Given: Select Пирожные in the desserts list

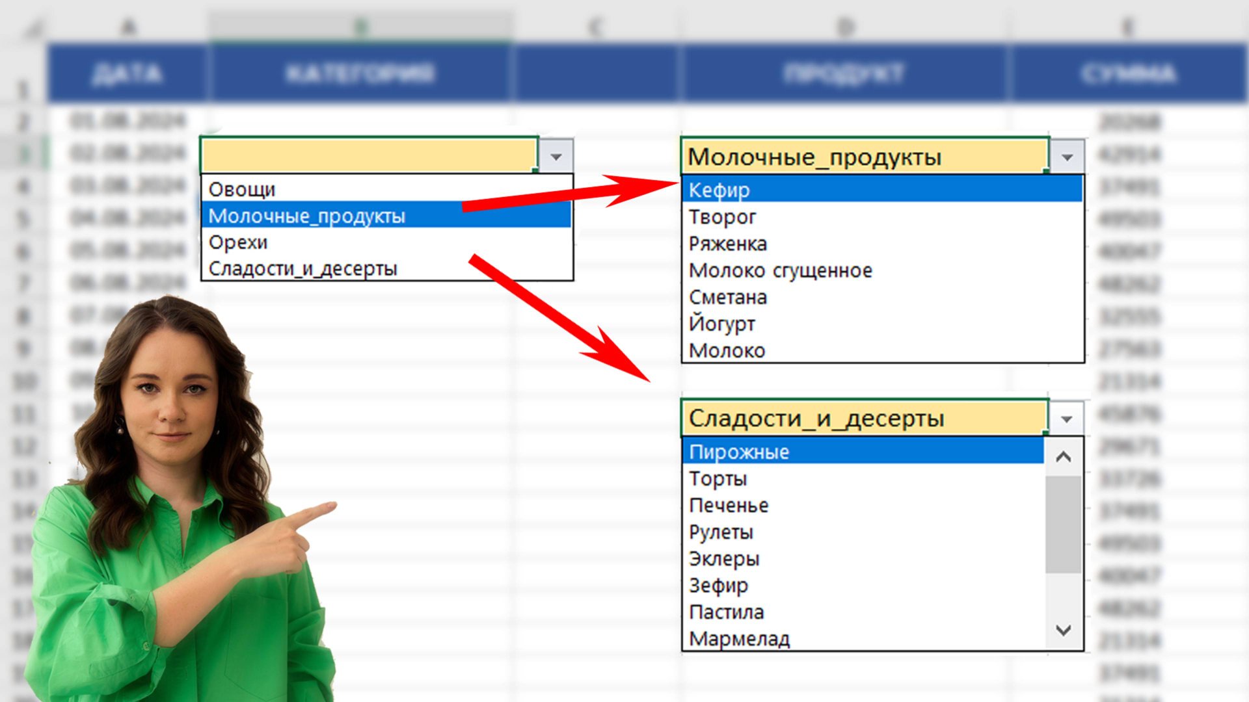Looking at the screenshot, I should (740, 452).
